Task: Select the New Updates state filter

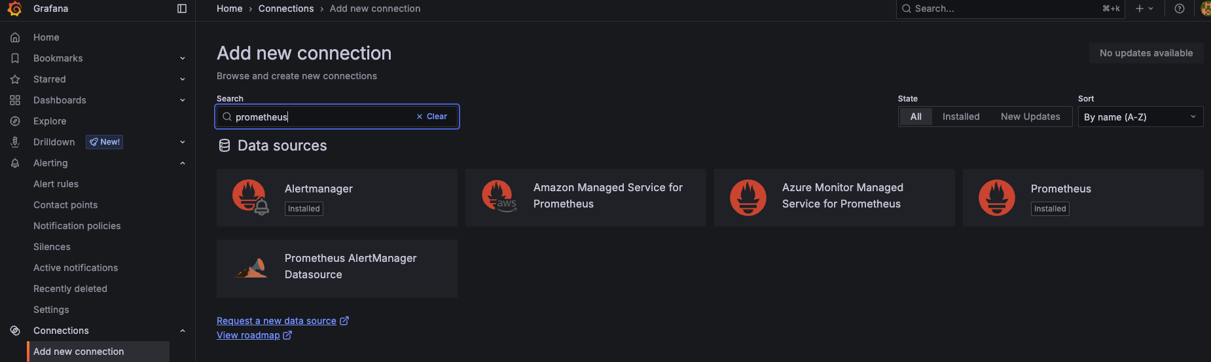Action: point(1030,117)
